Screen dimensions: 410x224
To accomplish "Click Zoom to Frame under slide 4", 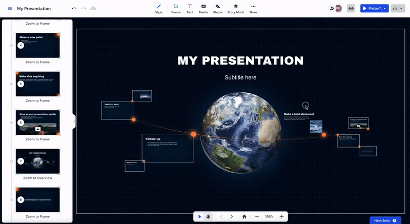I will pyautogui.click(x=37, y=62).
